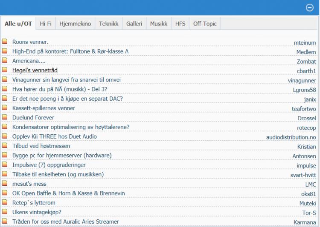Image resolution: width=320 pixels, height=227 pixels.
Task: Open Kondensatorer optimalisering av høyttalerene thread
Action: [x=71, y=127]
